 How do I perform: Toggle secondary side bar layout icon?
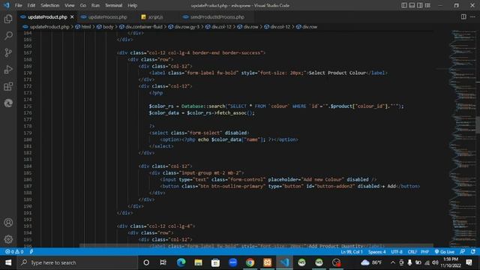tap(420, 5)
